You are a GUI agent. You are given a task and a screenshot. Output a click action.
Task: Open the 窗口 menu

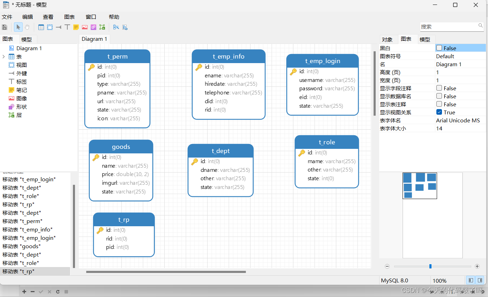pos(91,17)
